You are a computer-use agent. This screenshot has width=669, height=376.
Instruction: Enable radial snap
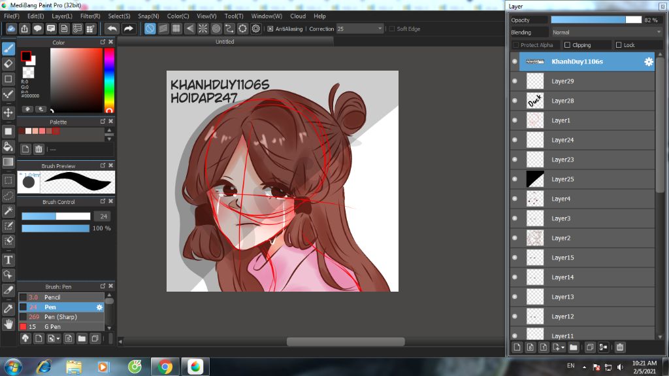(203, 29)
